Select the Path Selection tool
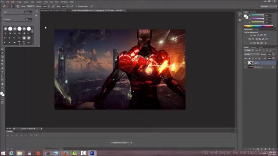 (2, 76)
